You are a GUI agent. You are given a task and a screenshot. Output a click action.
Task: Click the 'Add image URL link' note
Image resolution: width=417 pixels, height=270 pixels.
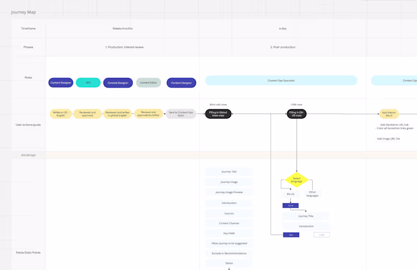click(388, 138)
